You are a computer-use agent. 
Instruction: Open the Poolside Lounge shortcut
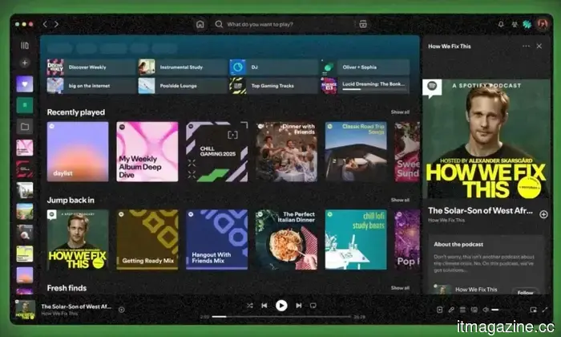coord(182,86)
